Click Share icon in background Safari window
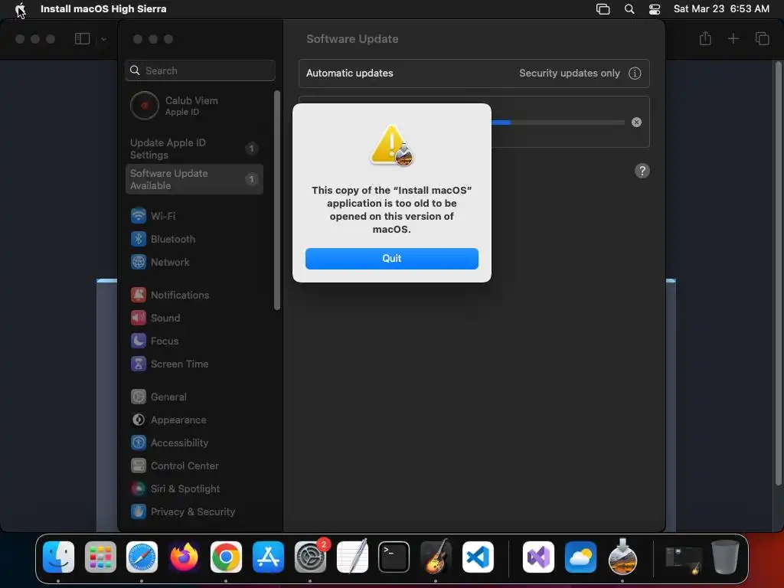This screenshot has height=588, width=784. point(705,38)
